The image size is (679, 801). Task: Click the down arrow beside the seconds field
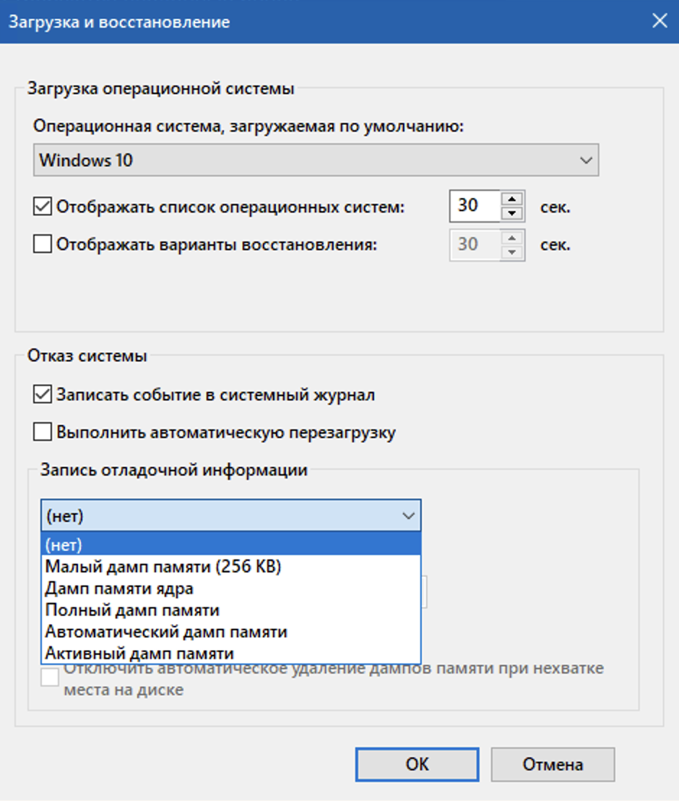[x=512, y=212]
